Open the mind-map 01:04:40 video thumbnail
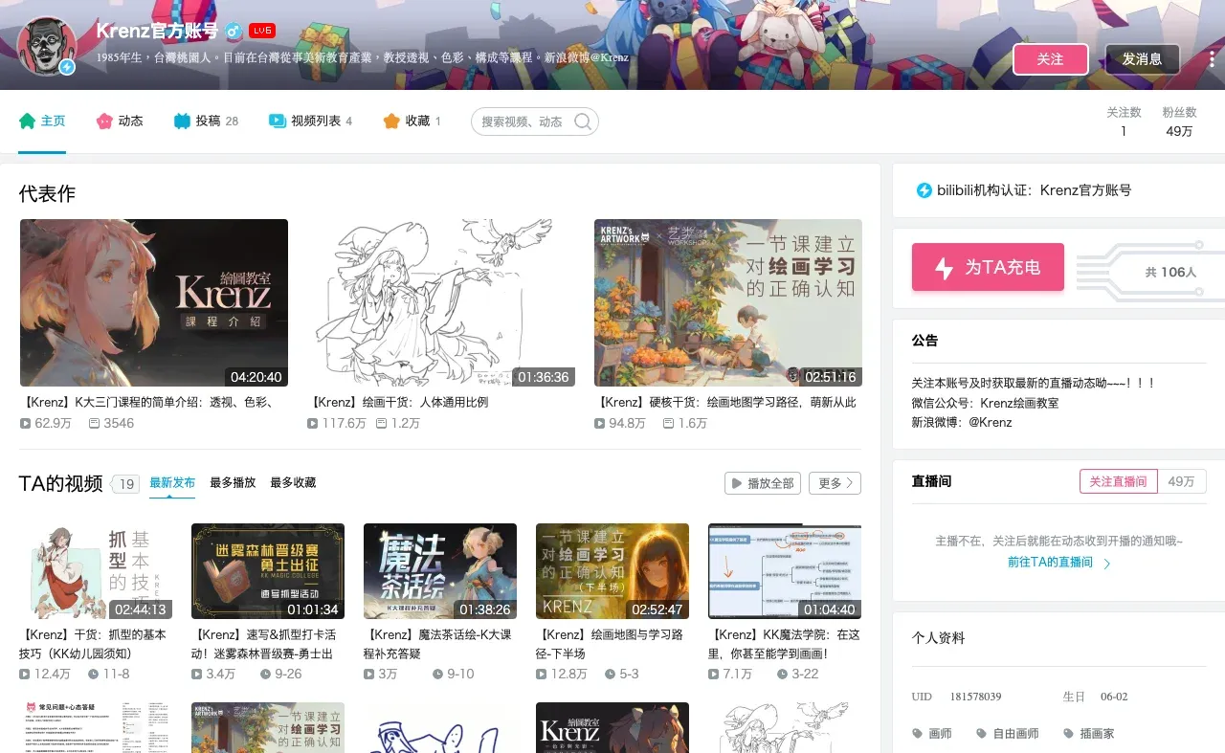Screen dimensions: 1225x753 click(x=785, y=571)
